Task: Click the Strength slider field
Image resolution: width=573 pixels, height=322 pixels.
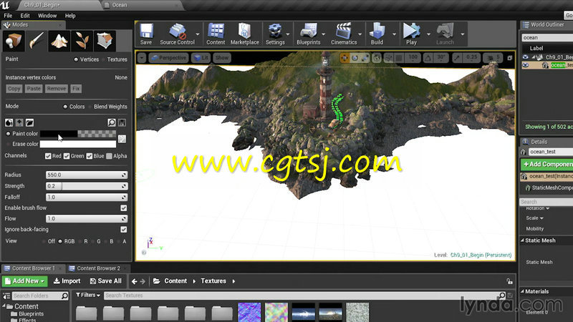Action: (87, 186)
